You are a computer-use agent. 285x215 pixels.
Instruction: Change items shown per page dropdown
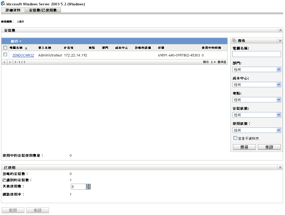(213, 62)
